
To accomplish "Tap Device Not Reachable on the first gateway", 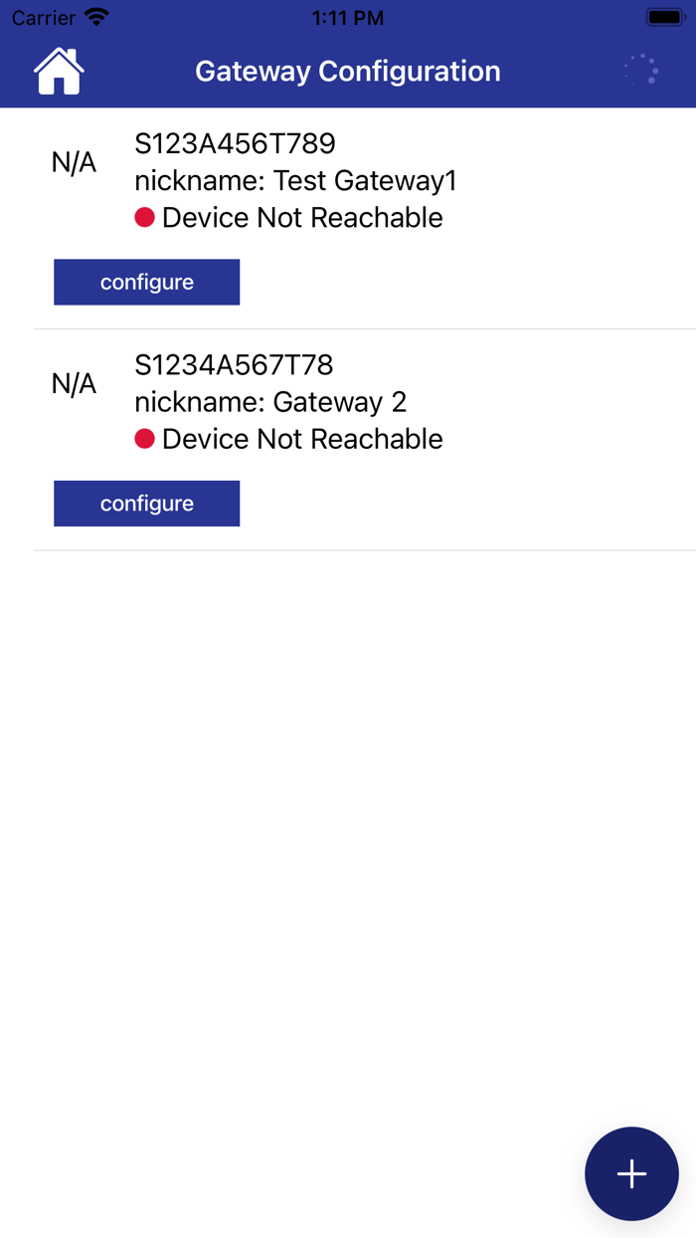I will point(301,217).
